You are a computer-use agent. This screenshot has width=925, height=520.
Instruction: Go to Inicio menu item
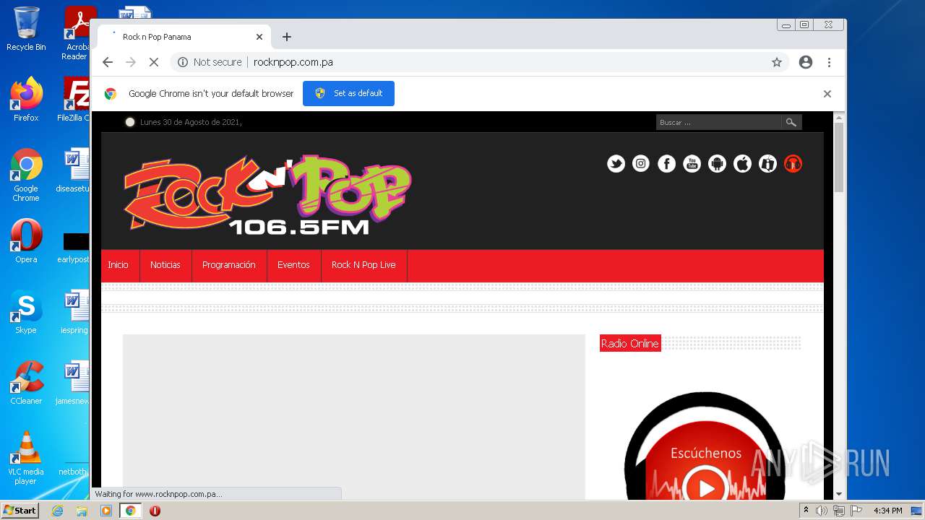(119, 265)
